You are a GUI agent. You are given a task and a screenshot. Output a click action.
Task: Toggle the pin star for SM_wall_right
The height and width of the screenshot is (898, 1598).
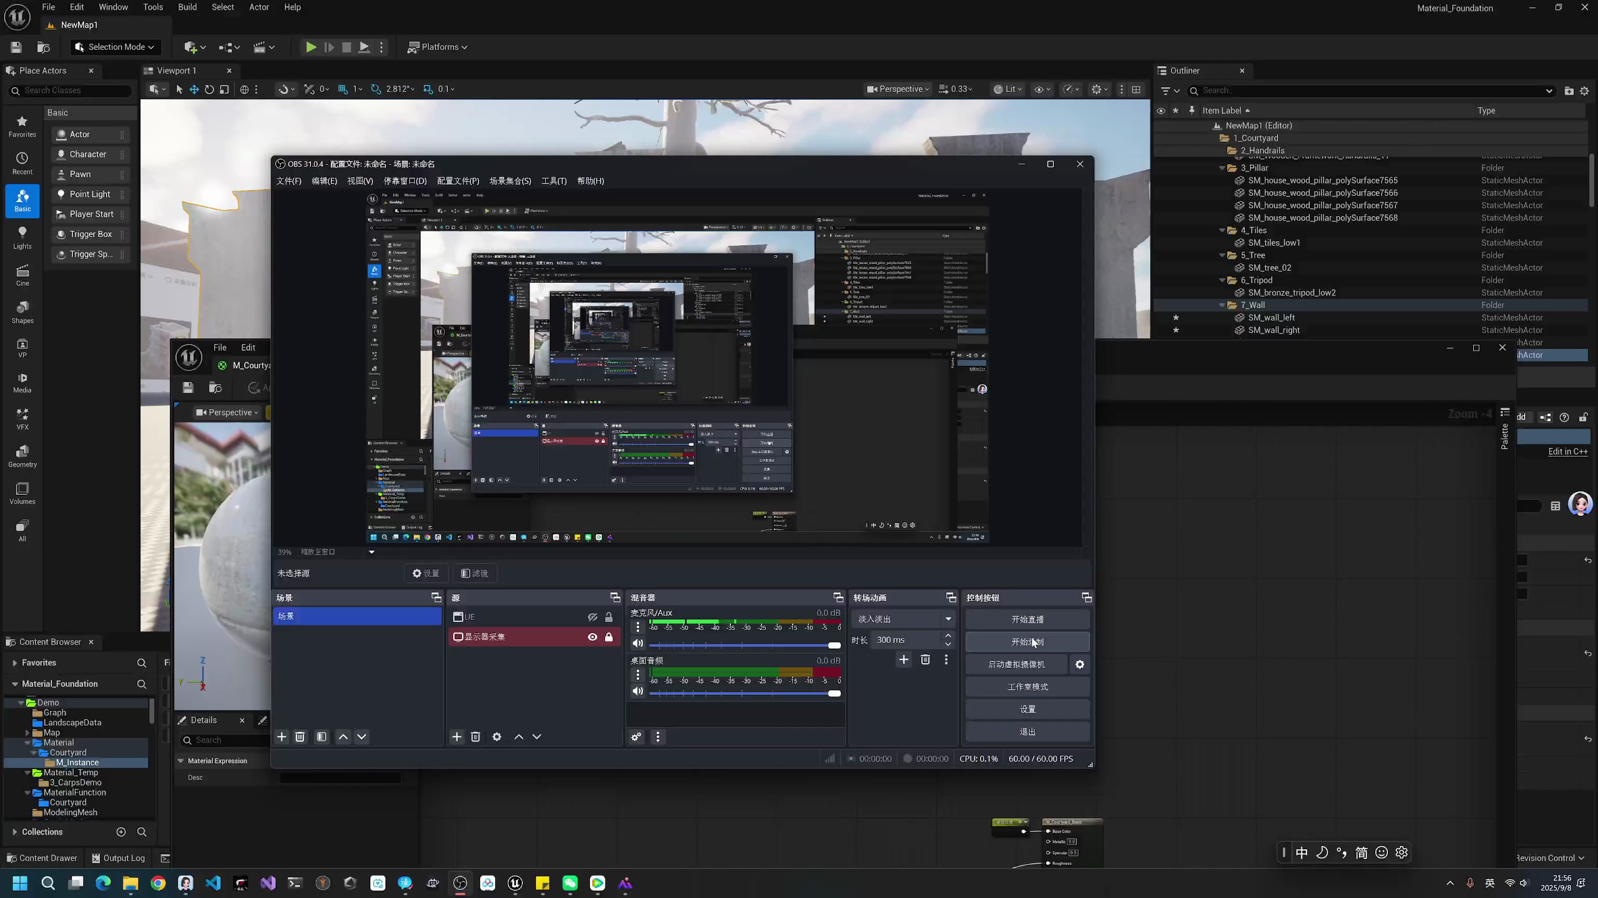(x=1176, y=329)
